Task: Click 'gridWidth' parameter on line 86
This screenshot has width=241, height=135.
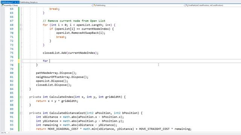Action: (x=113, y=97)
